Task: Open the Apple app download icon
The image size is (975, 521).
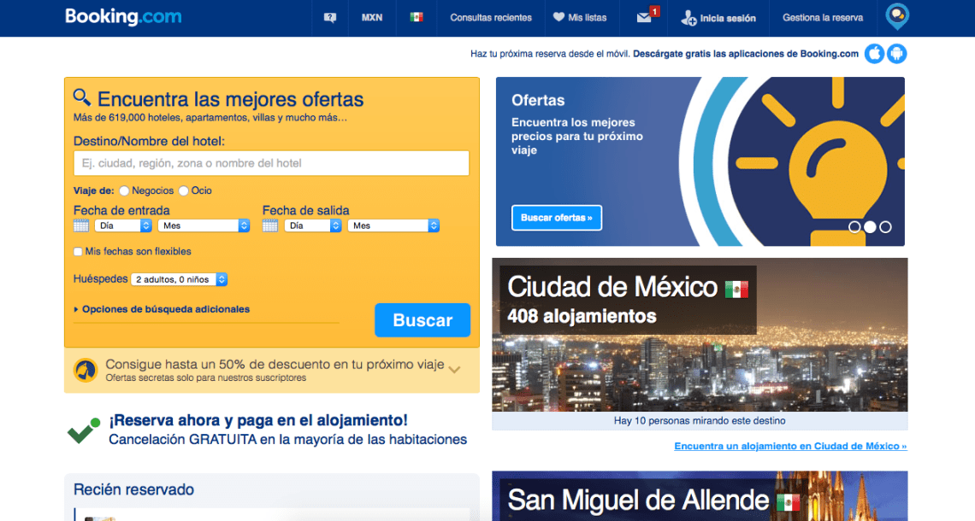Action: click(874, 53)
